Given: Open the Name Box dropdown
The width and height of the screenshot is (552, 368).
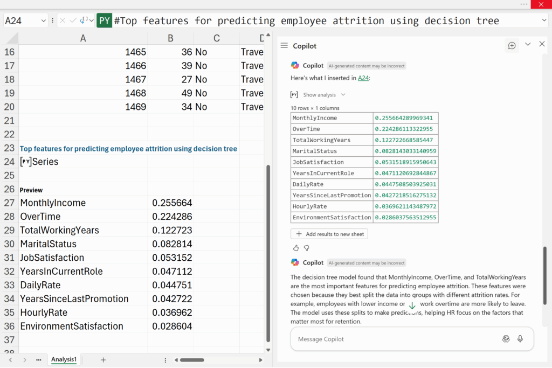Looking at the screenshot, I should 44,20.
